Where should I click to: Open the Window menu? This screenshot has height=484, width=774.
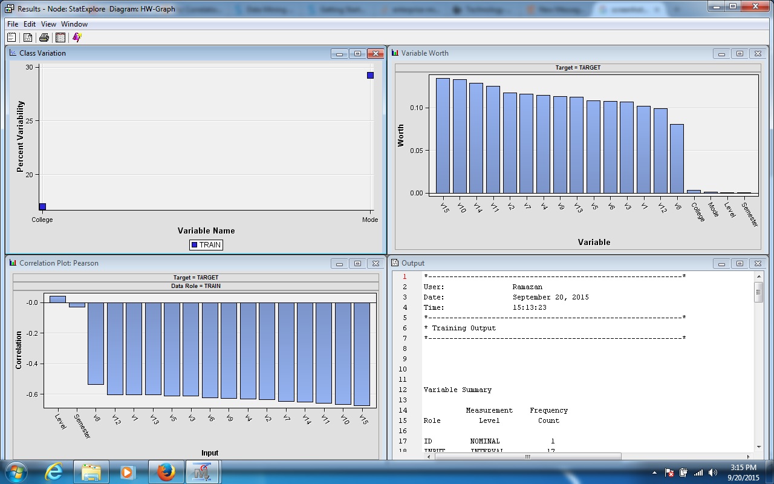point(75,24)
